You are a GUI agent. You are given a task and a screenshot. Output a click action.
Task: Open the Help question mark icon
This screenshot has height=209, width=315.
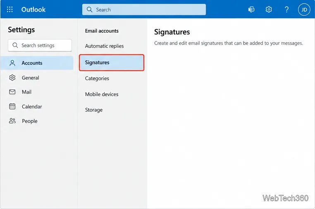[x=286, y=10]
